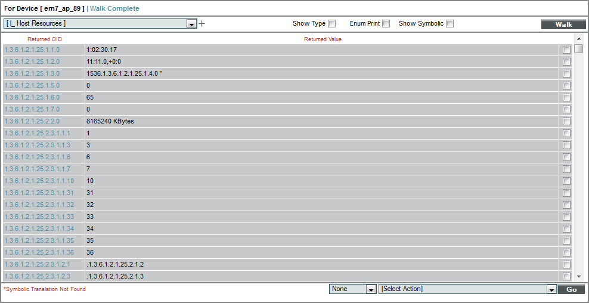Click the Go button

[571, 289]
